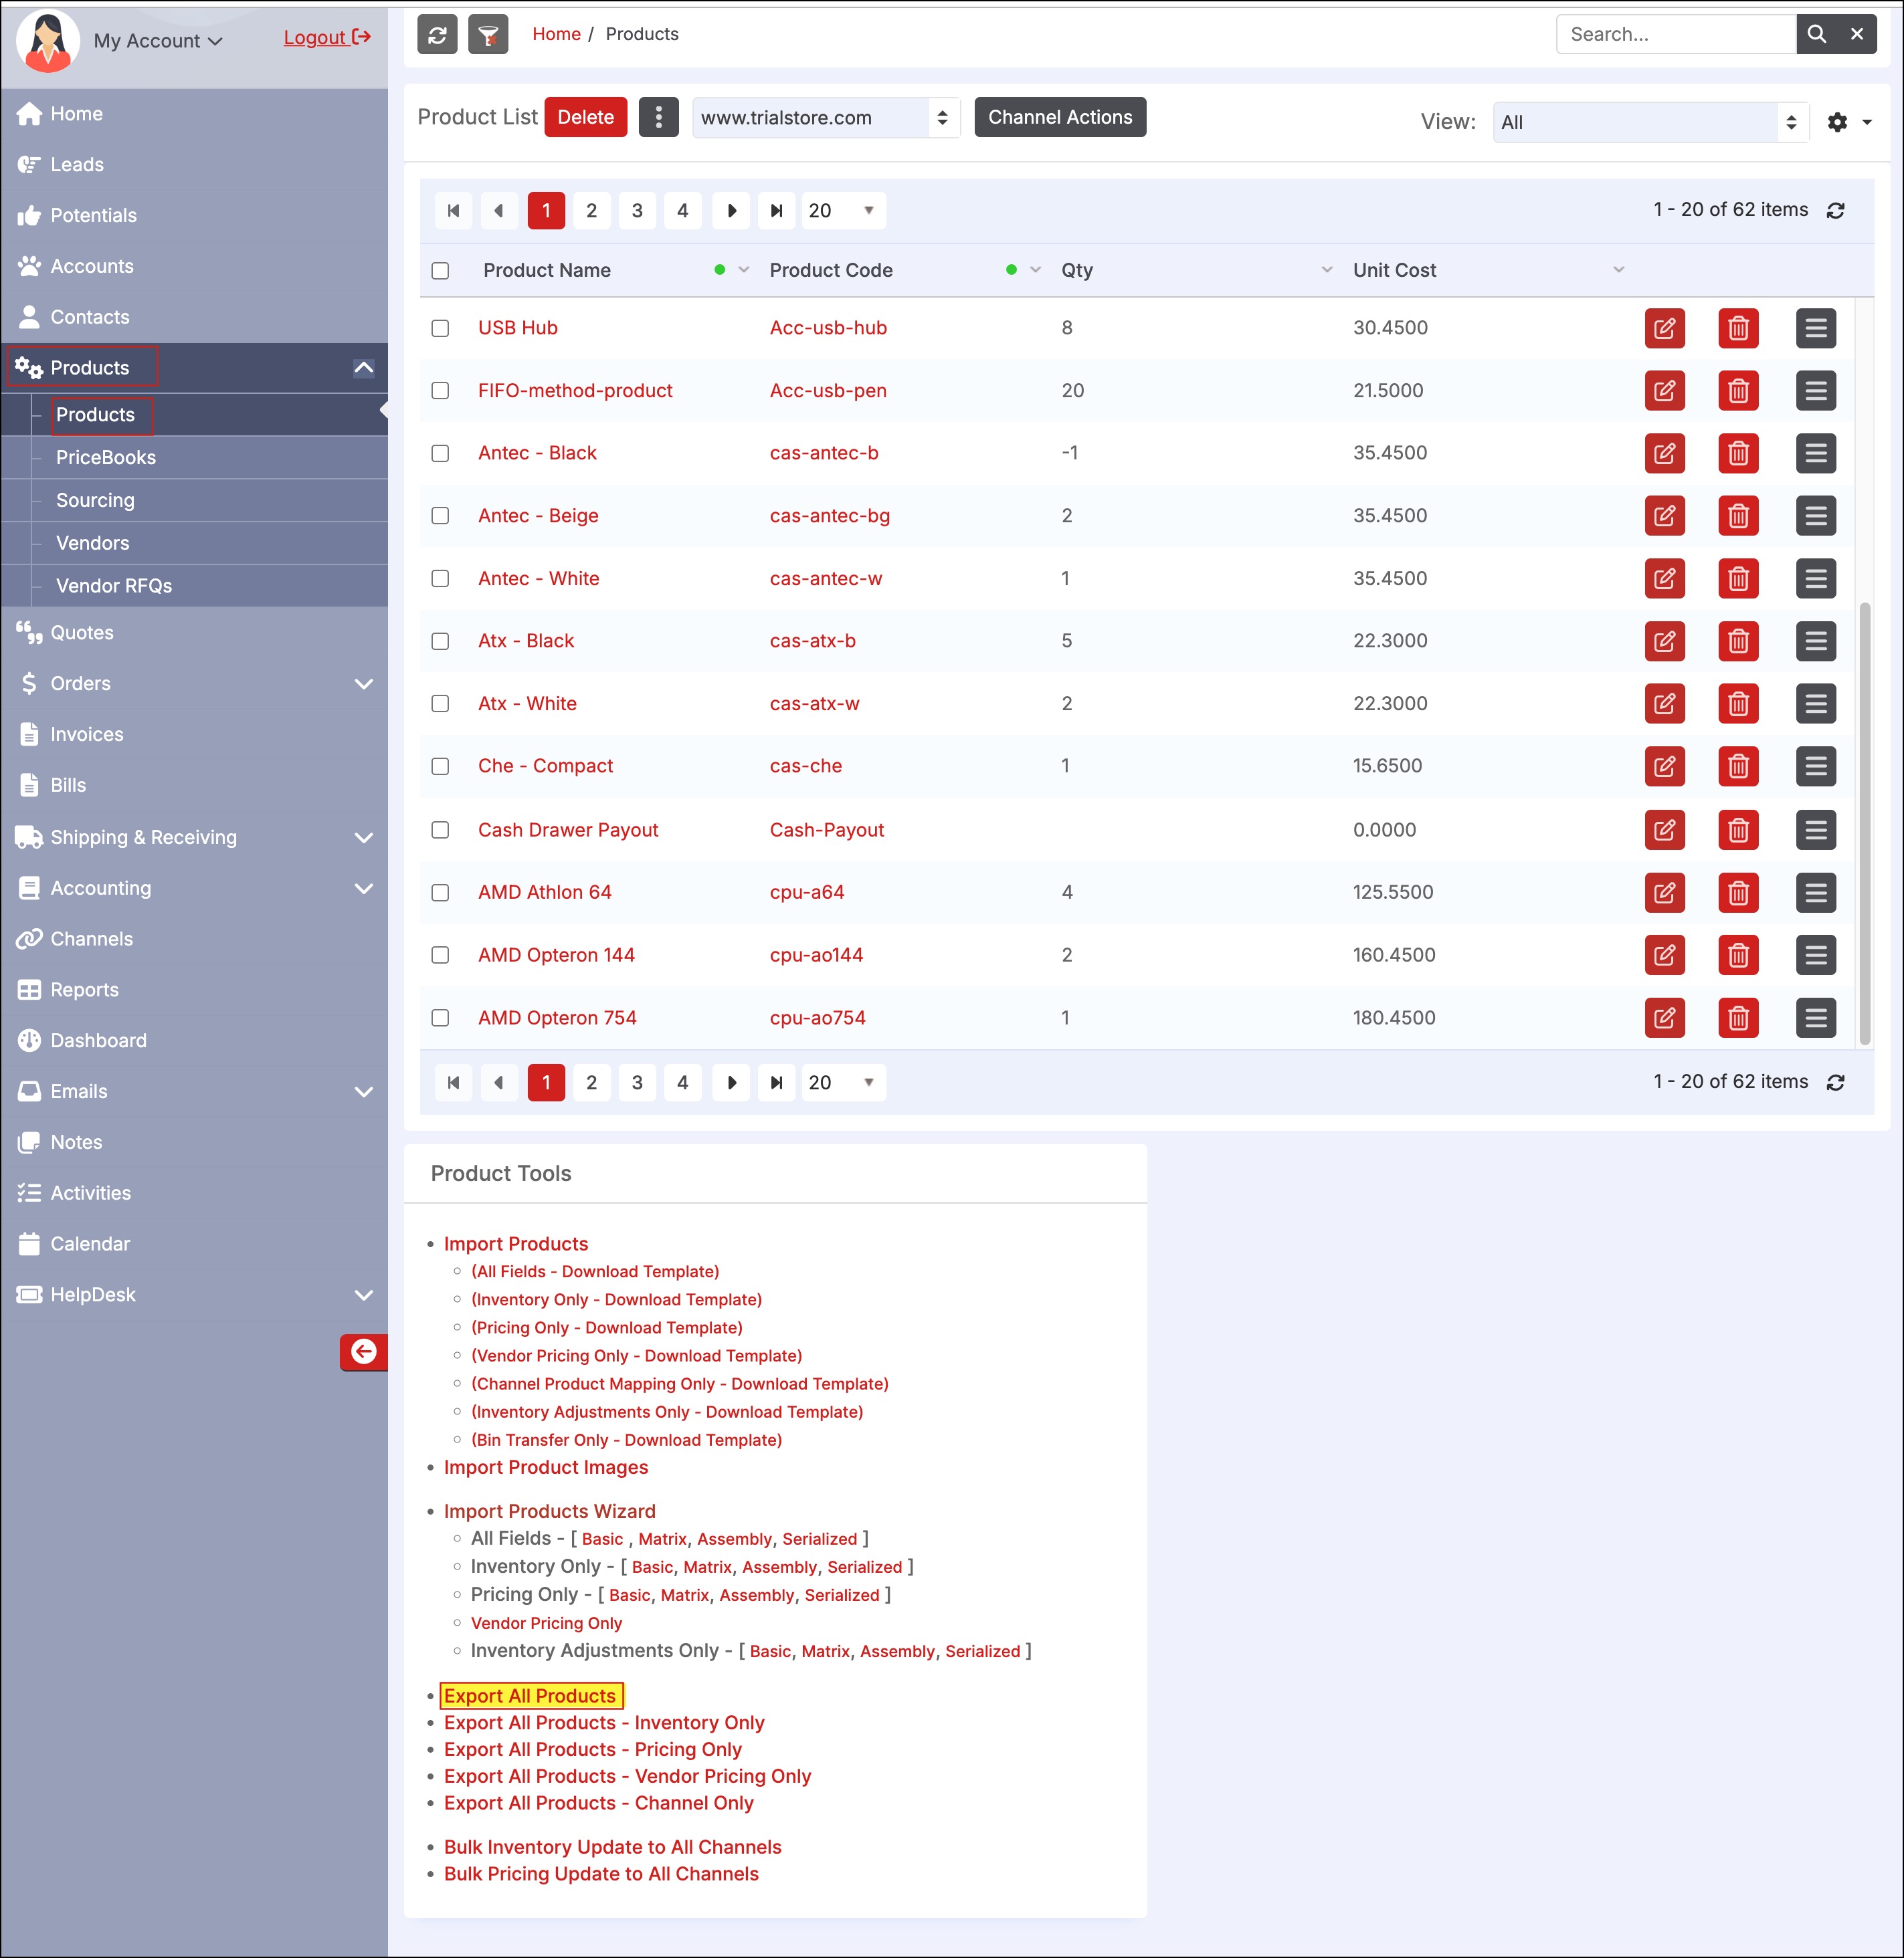Image resolution: width=1904 pixels, height=1958 pixels.
Task: Click the Import Product Images link
Action: (546, 1467)
